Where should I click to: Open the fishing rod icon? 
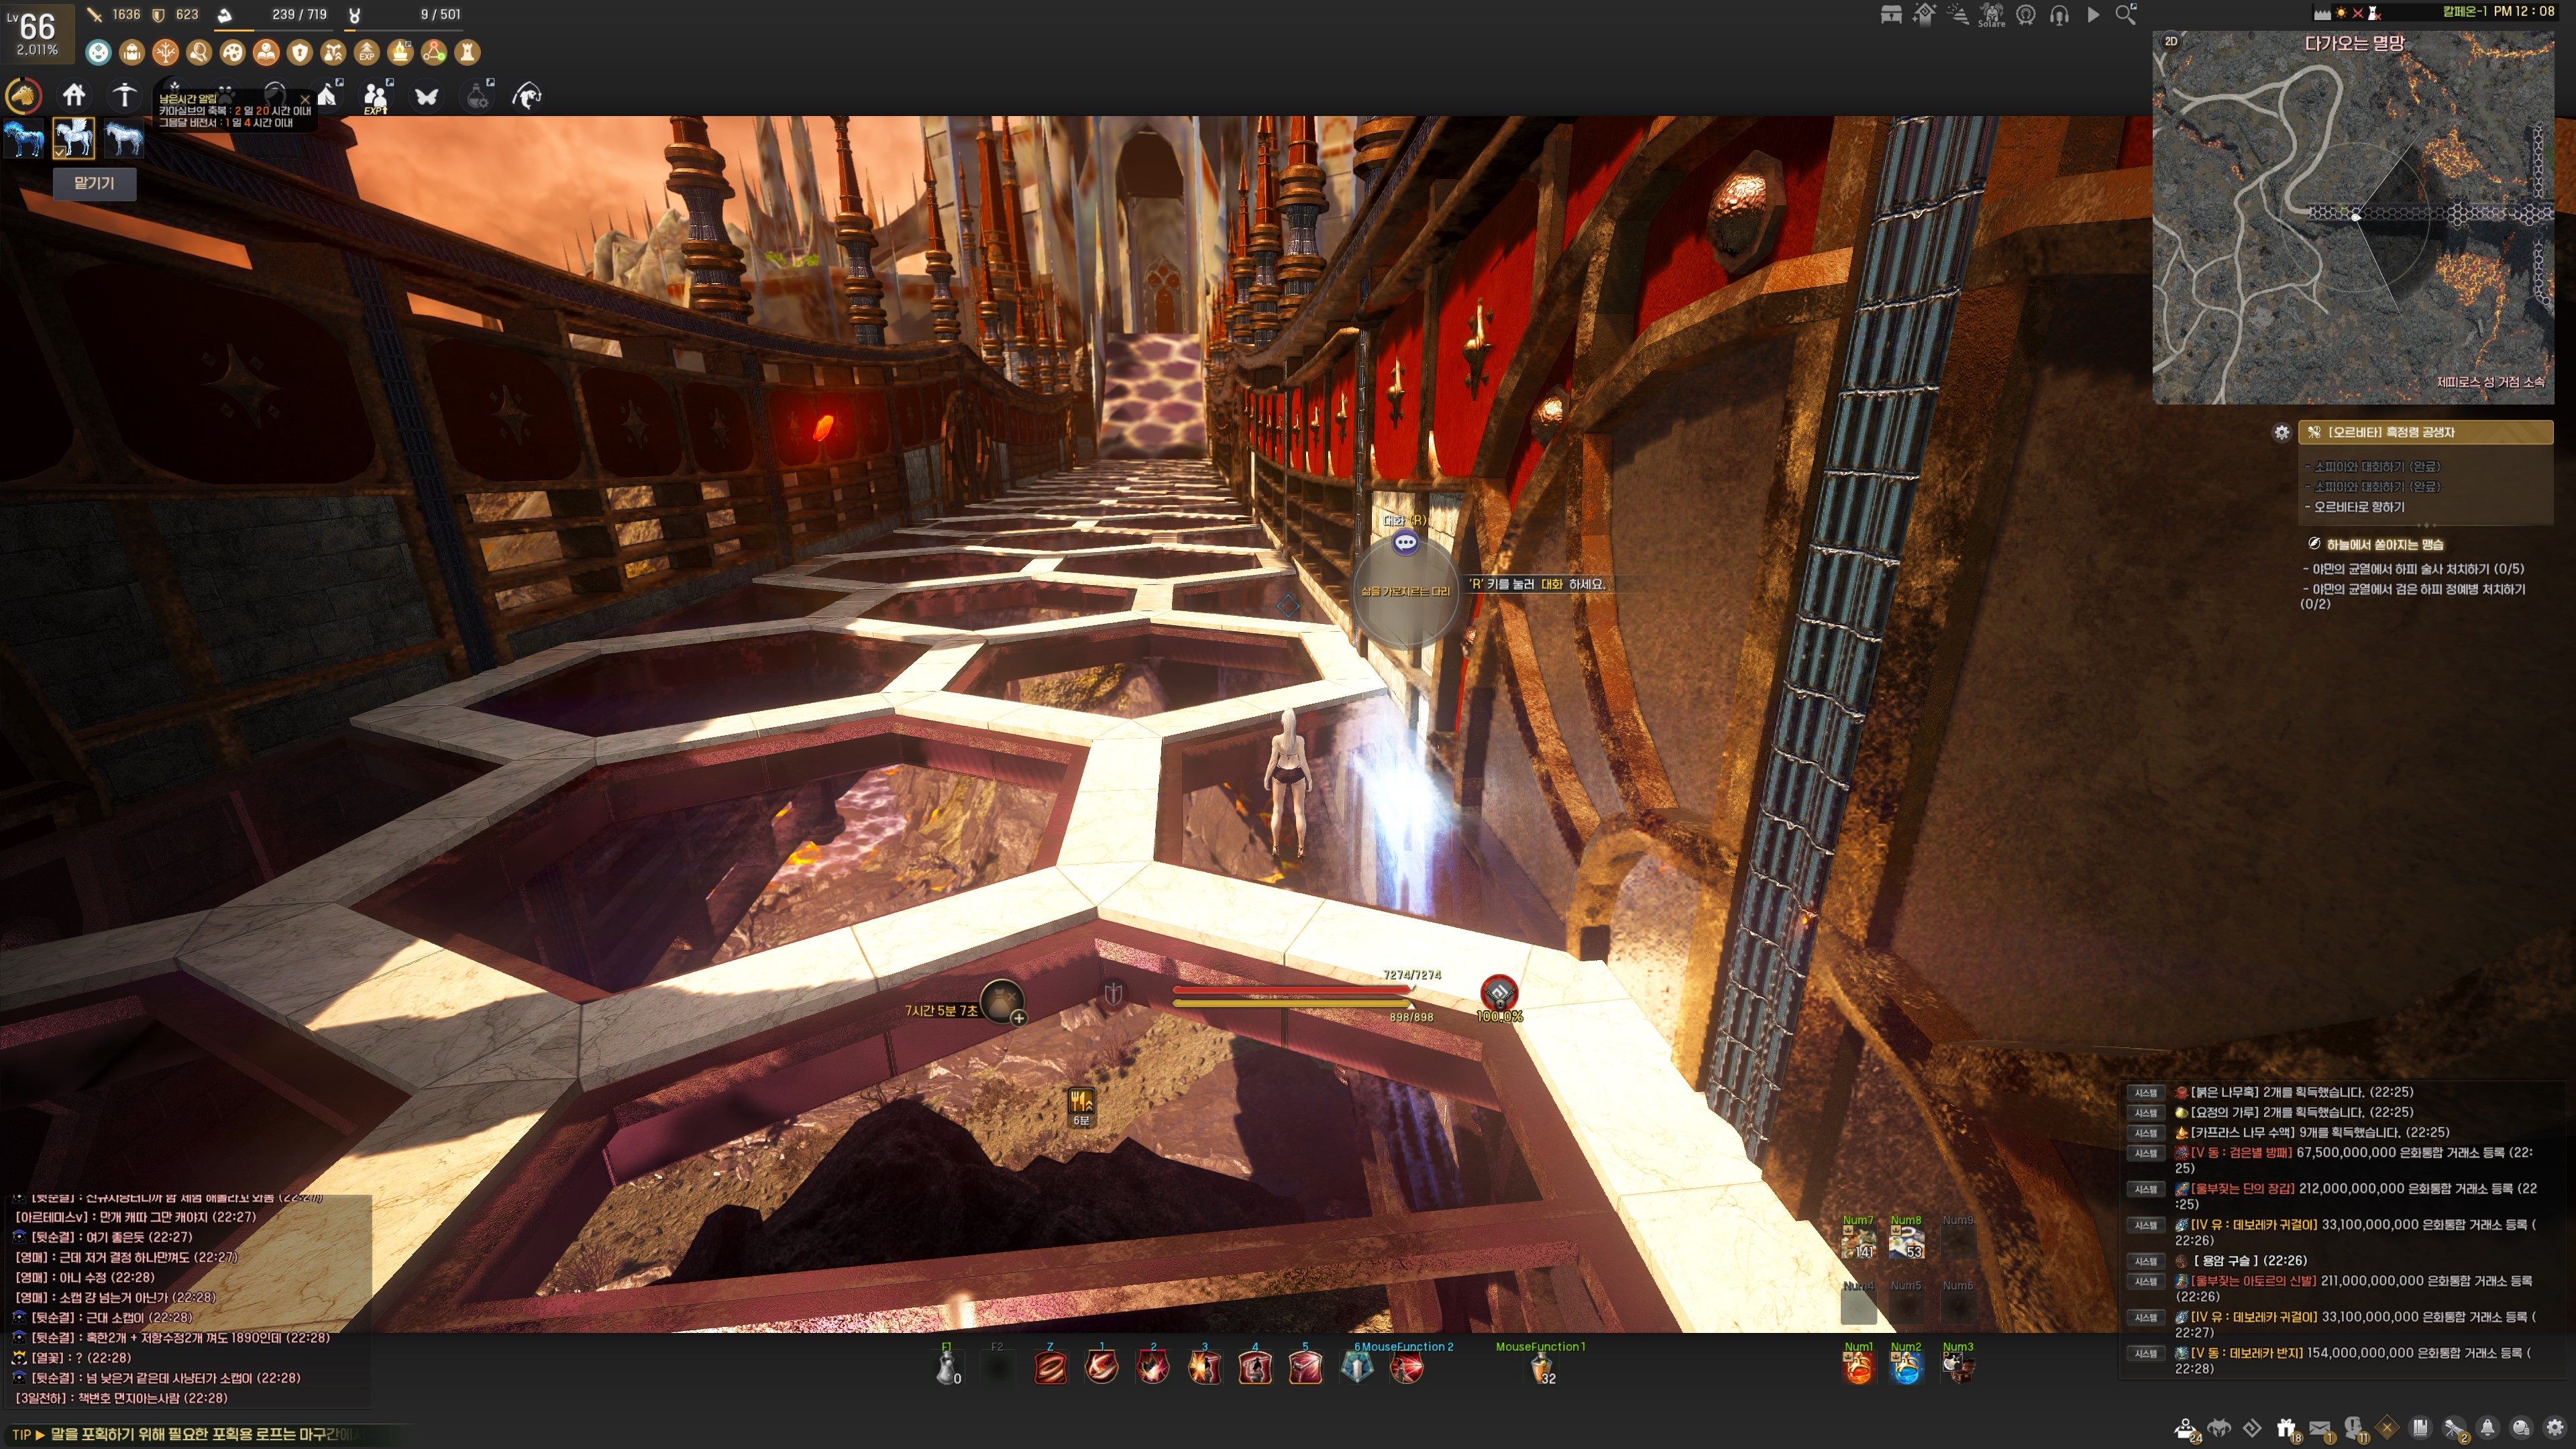pyautogui.click(x=527, y=96)
